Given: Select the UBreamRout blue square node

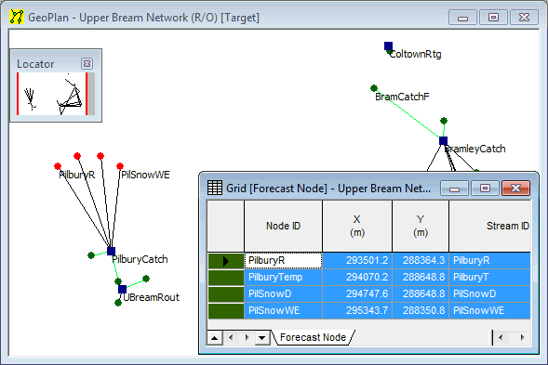Looking at the screenshot, I should tap(122, 289).
